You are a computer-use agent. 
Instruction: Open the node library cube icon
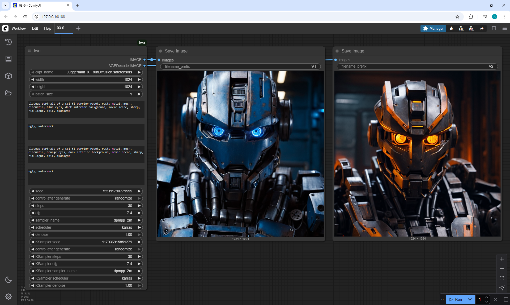[8, 76]
